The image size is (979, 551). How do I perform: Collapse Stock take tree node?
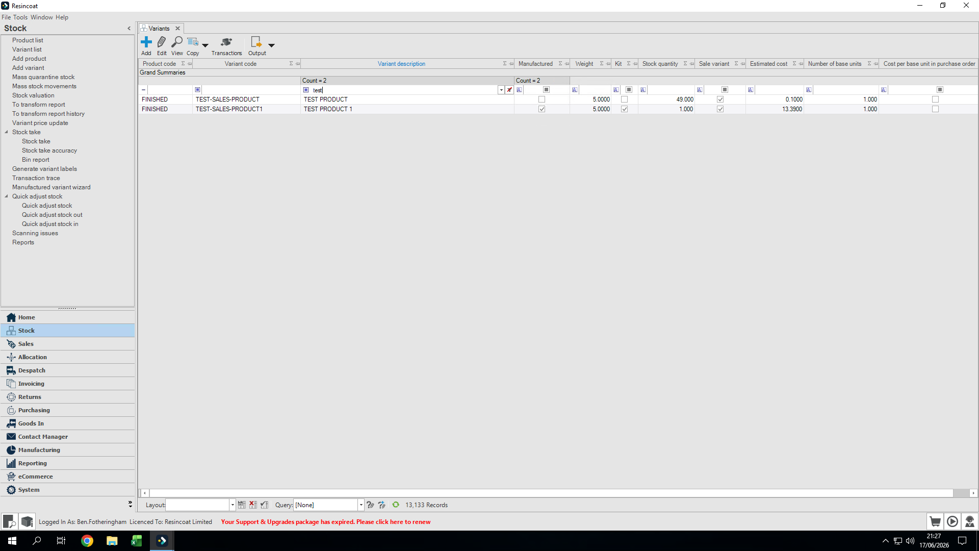(6, 132)
